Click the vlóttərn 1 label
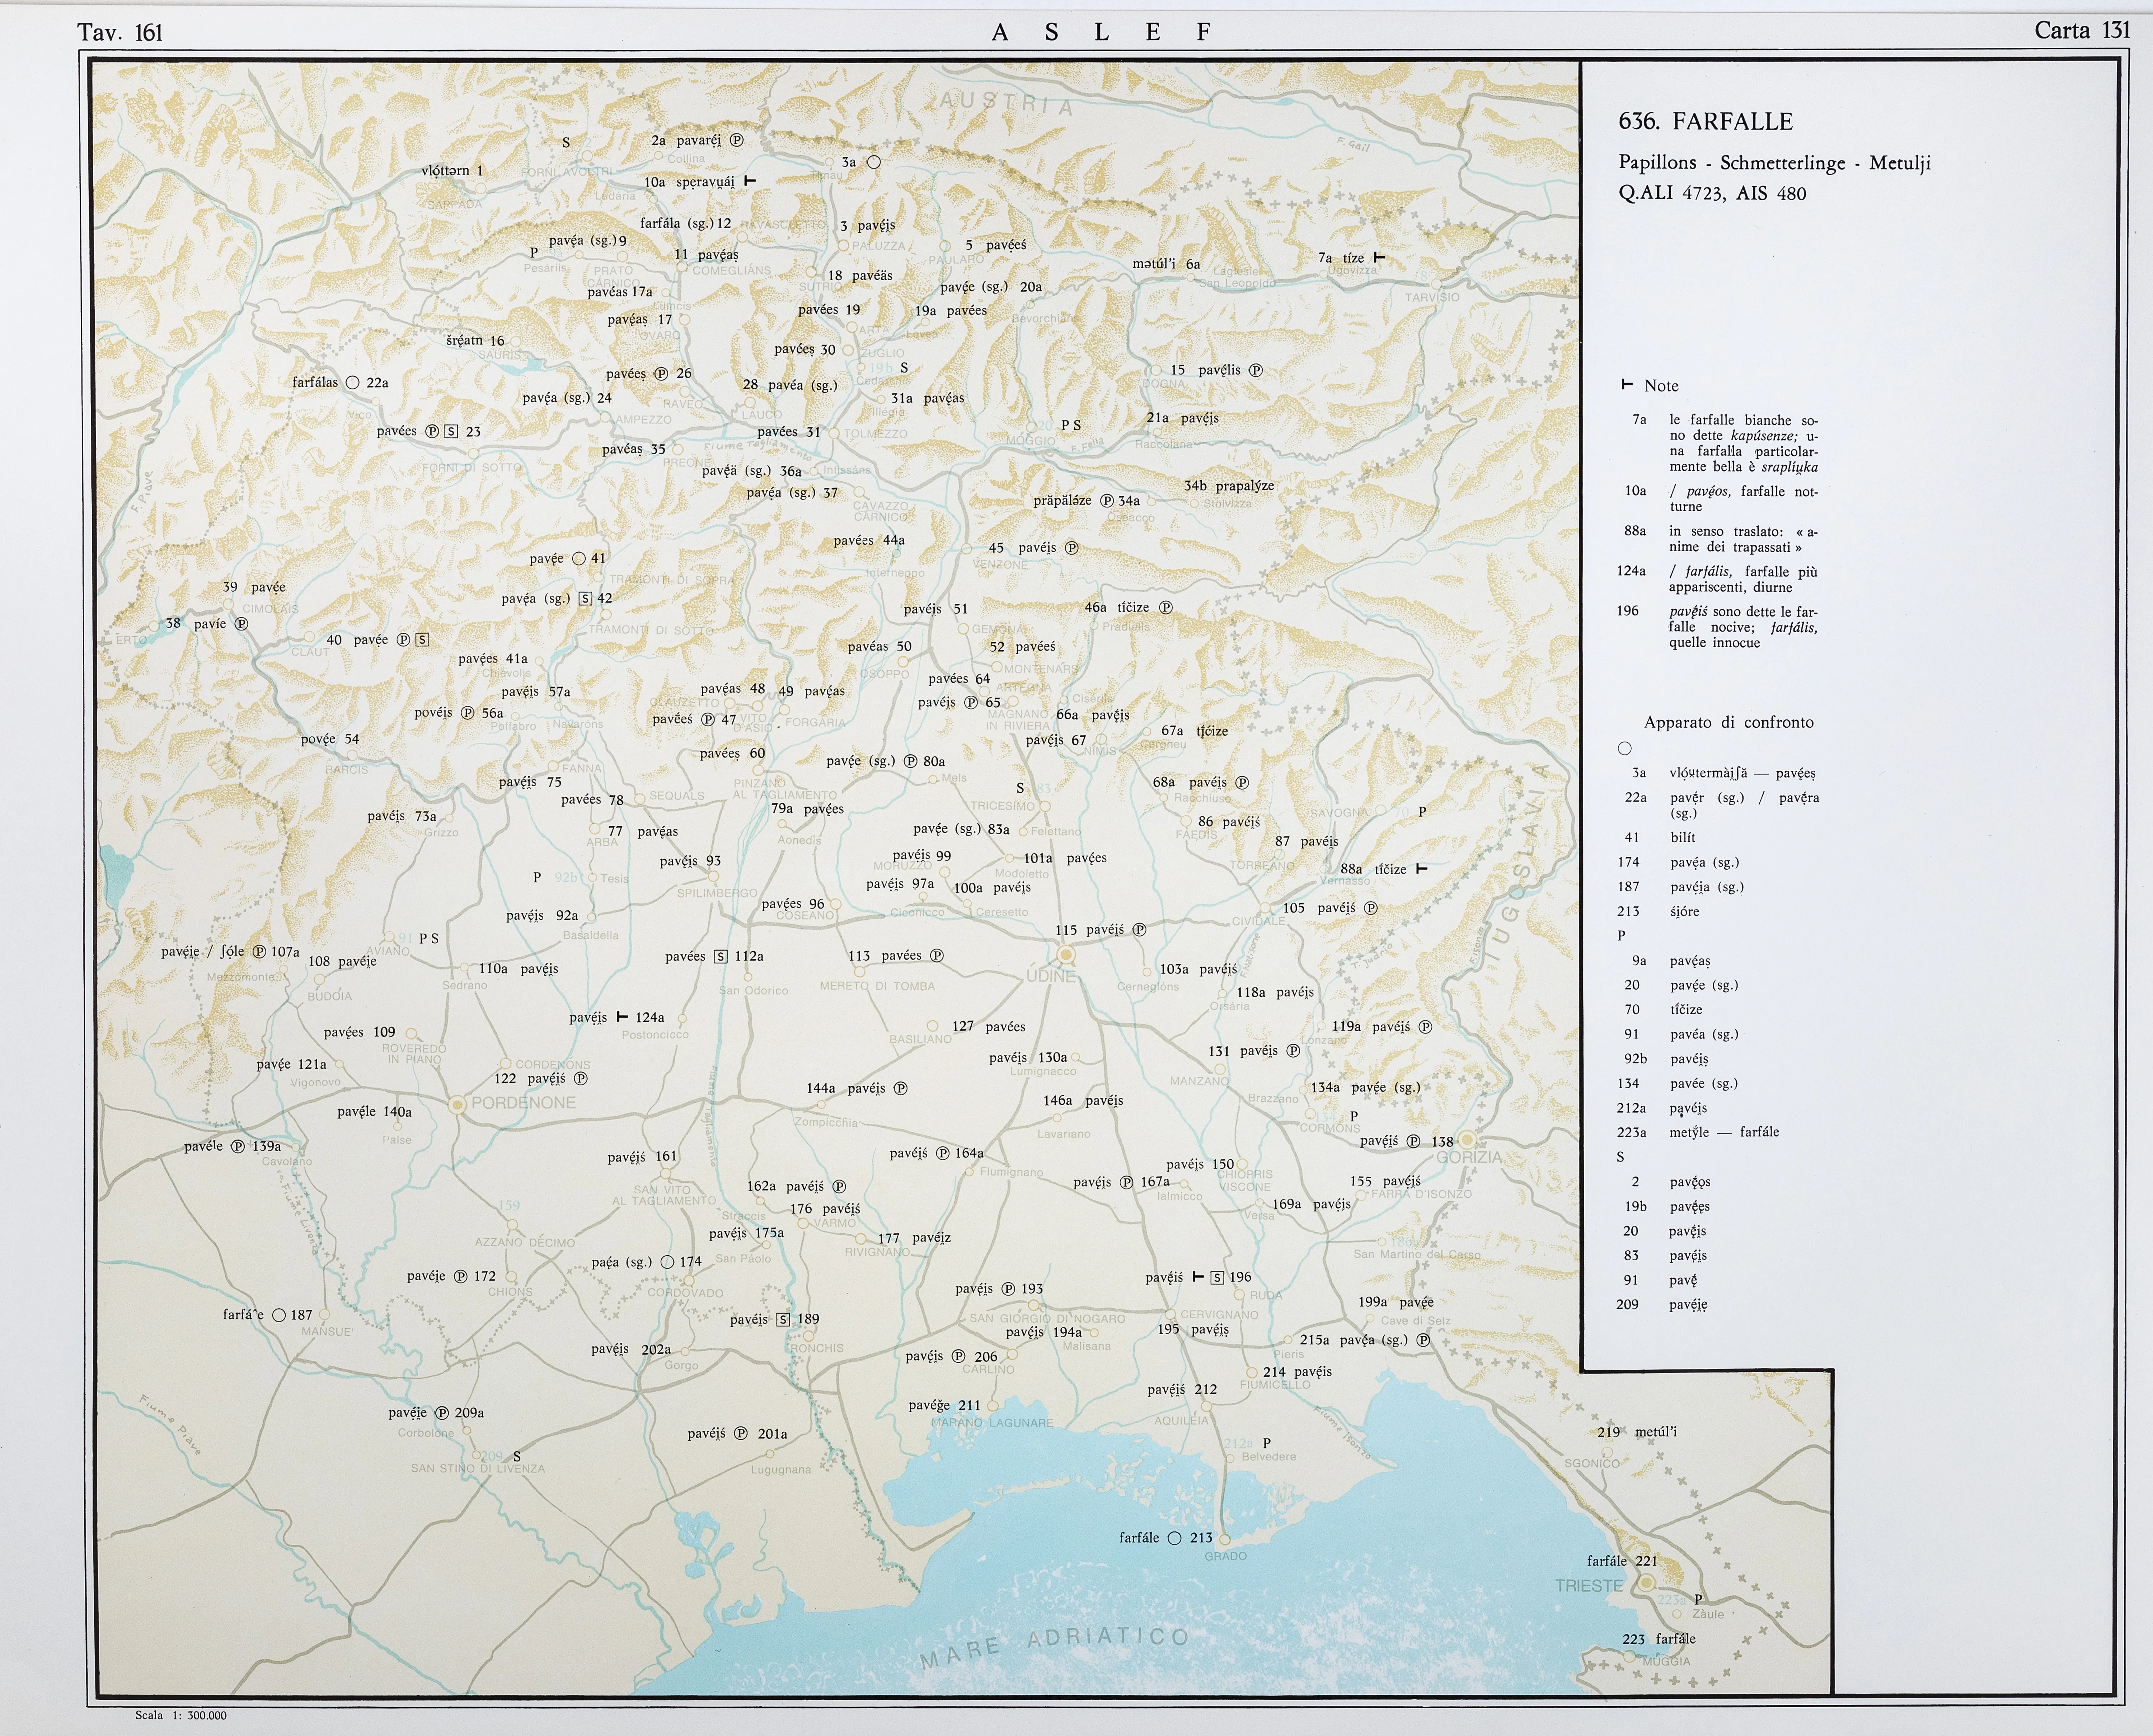Image resolution: width=2153 pixels, height=1736 pixels. pos(452,171)
